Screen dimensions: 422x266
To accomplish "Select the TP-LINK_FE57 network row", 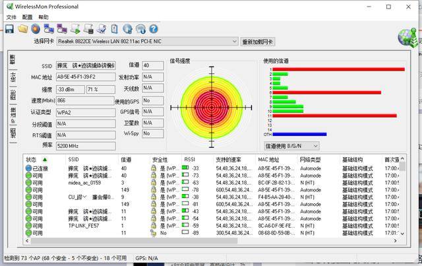I will coord(212,226).
